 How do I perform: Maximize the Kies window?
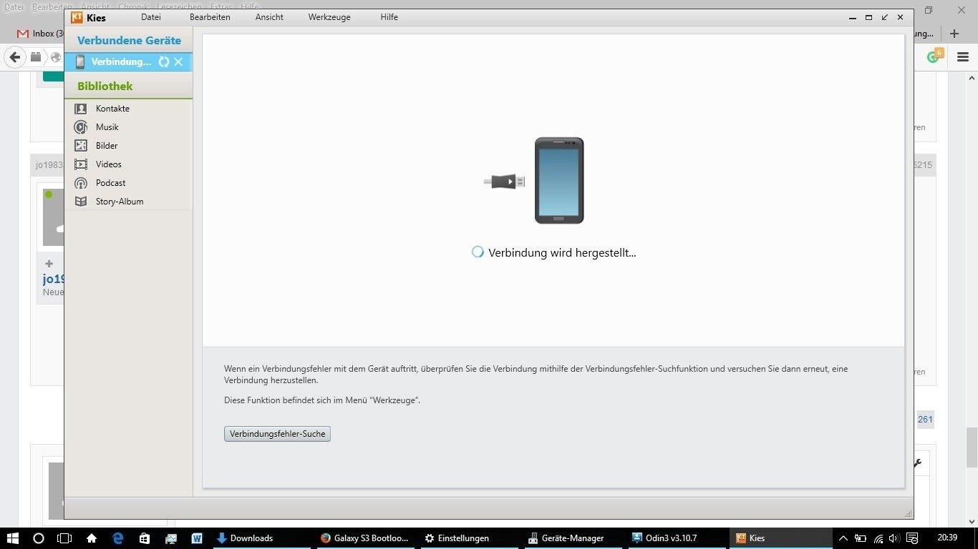pos(868,17)
